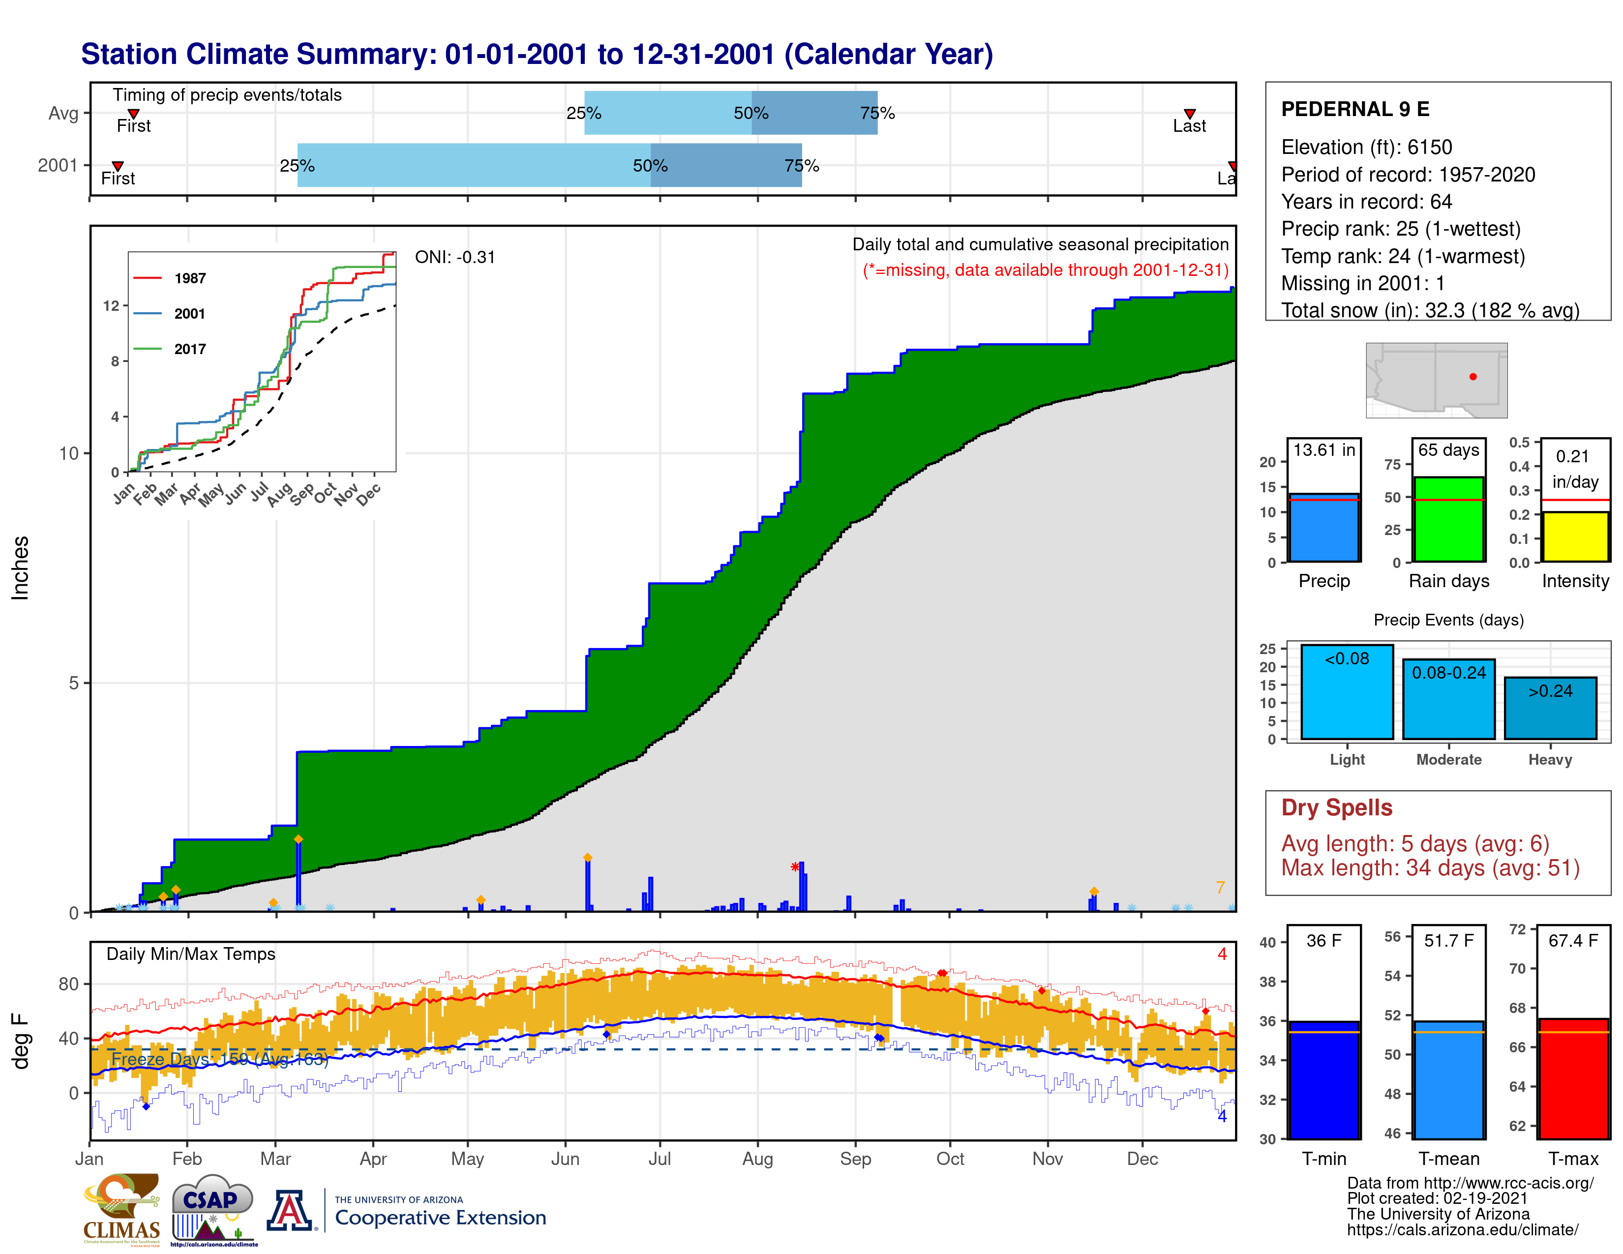This screenshot has height=1254, width=1623.
Task: Click the red diamond near late September max temps
Action: pos(942,973)
